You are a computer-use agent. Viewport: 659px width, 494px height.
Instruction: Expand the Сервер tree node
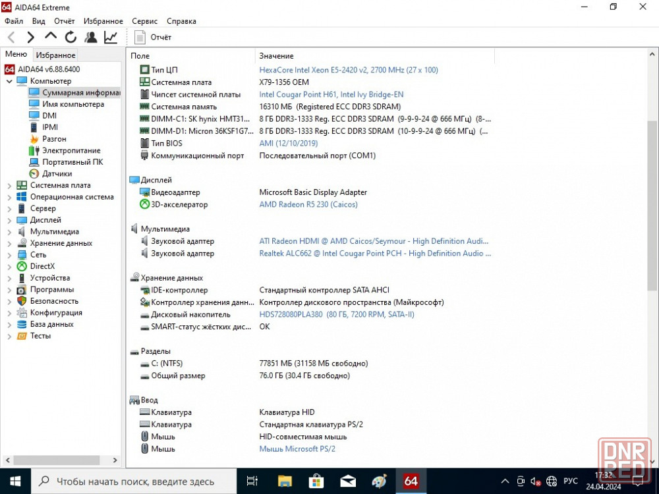(x=9, y=208)
